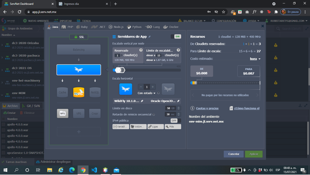The height and width of the screenshot is (175, 310).
Task: Open the Cuotas y precios link
Action: tap(207, 108)
